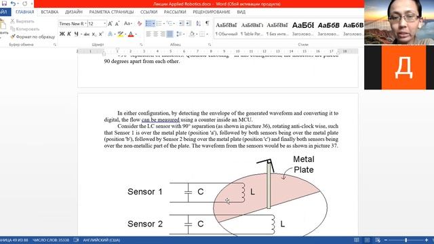Open the Буфер обмена dialog launcher
The image size is (434, 244).
click(x=54, y=45)
